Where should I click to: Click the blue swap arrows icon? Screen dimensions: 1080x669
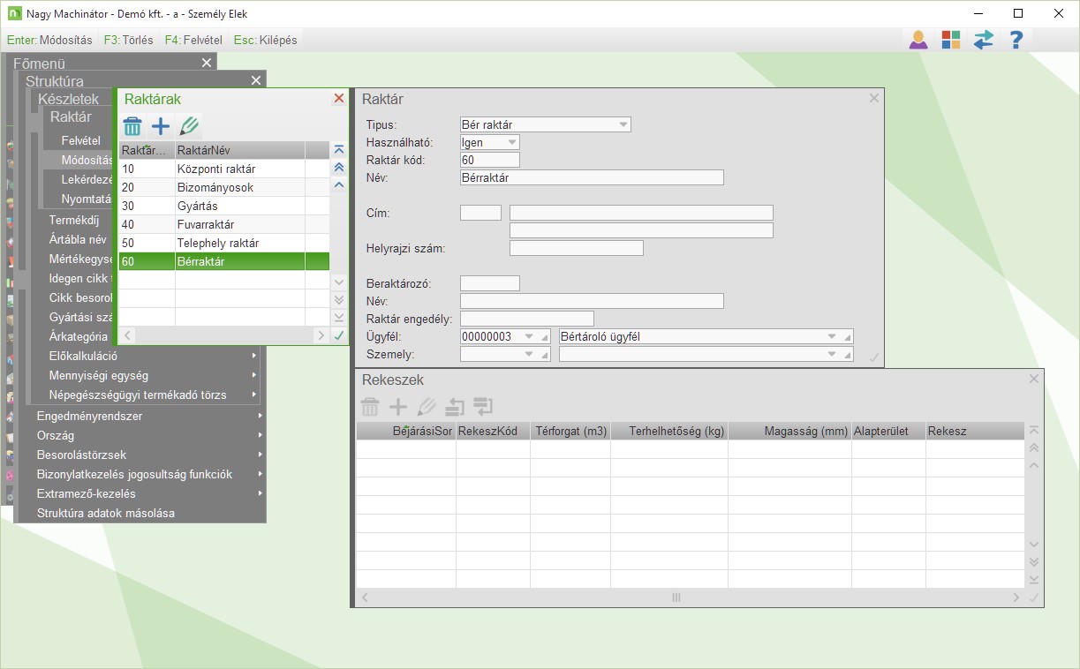point(984,40)
